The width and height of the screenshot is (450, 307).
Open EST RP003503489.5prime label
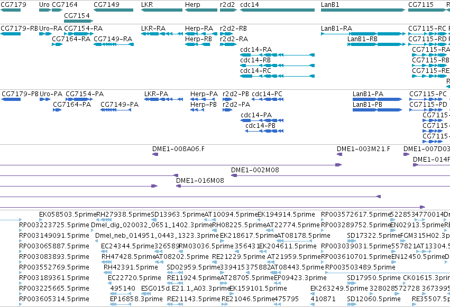pyautogui.click(x=361, y=267)
